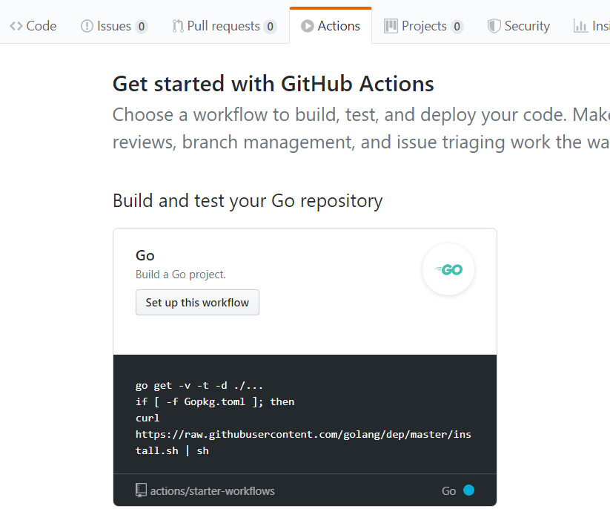Click the code brackets icon on the Code tab
The height and width of the screenshot is (509, 610).
coord(15,25)
